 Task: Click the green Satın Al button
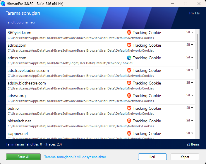pyautogui.click(x=23, y=157)
